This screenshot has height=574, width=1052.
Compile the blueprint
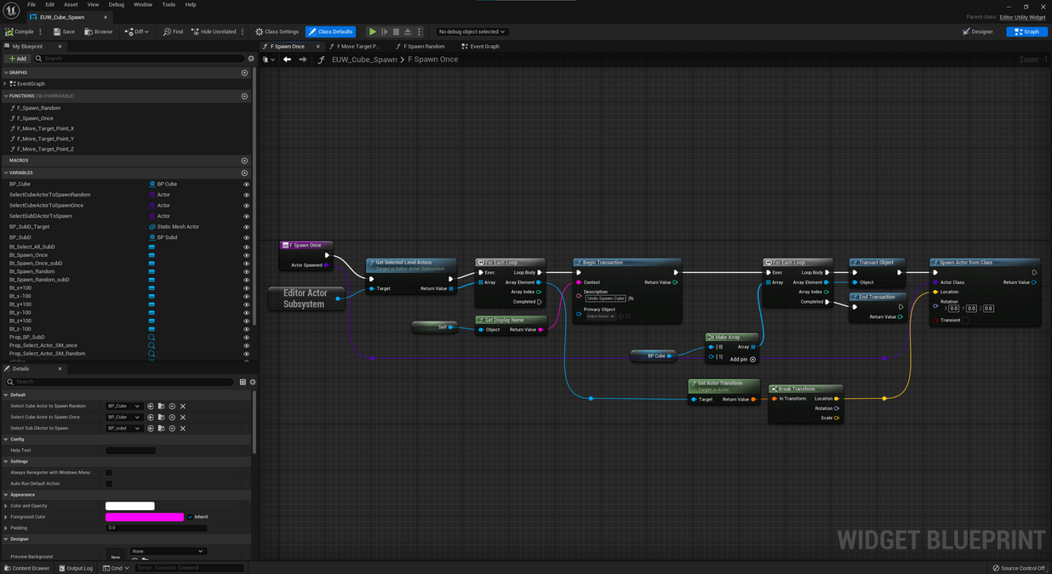[x=20, y=31]
